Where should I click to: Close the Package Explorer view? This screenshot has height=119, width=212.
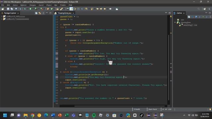click(18, 13)
